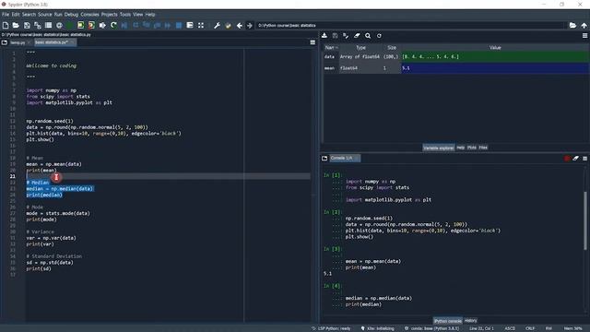Viewport: 590px width, 332px height.
Task: Sort variables by the Value column header
Action: (495, 48)
